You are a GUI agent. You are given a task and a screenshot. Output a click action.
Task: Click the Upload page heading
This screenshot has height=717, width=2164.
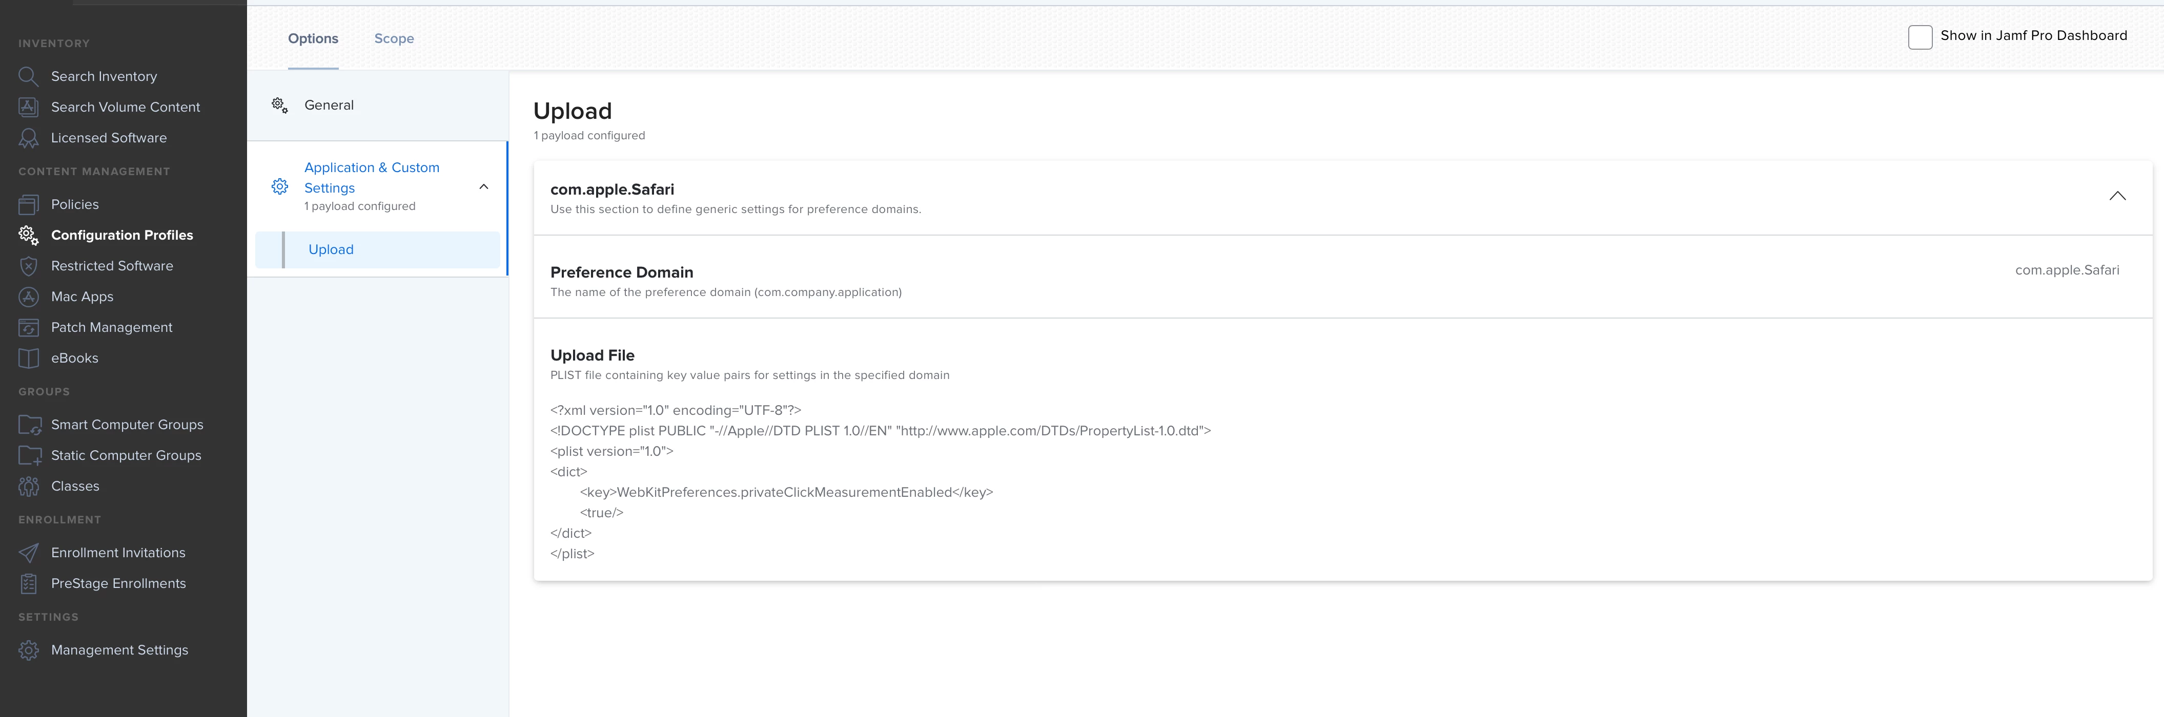click(x=572, y=111)
